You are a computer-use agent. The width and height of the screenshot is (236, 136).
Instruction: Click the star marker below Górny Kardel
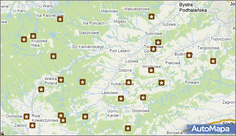click(128, 128)
